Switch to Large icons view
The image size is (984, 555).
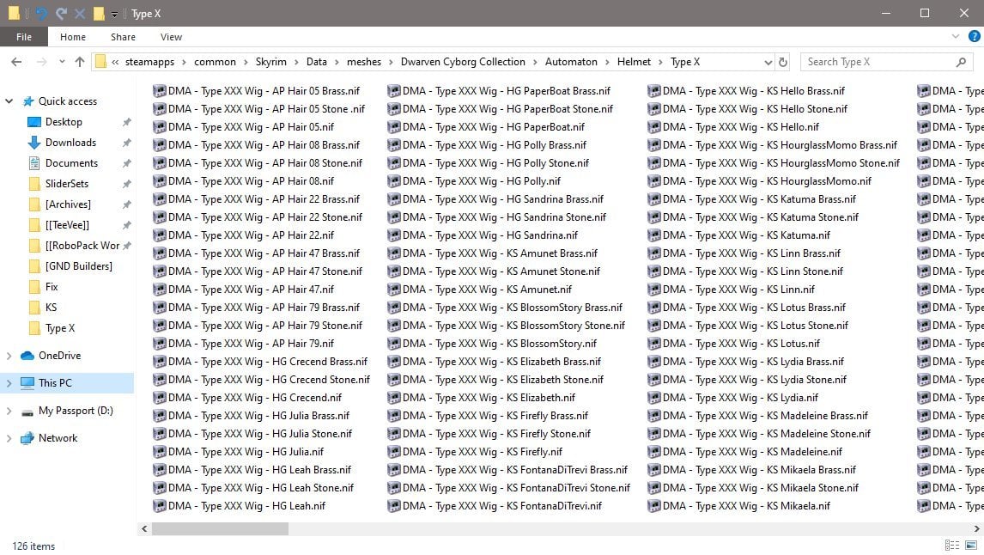click(x=971, y=545)
